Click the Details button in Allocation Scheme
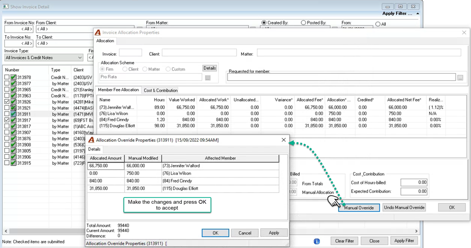The height and width of the screenshot is (248, 471). [210, 68]
